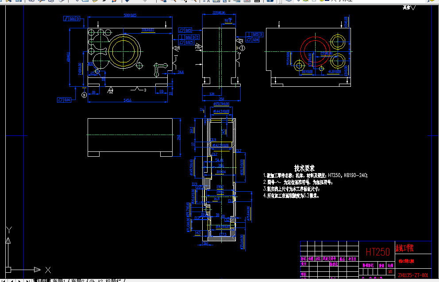Select the 设计 title block cell
The image size is (439, 282).
tap(304, 264)
